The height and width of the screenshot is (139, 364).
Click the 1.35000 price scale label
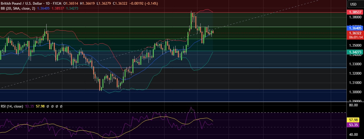tap(355, 45)
